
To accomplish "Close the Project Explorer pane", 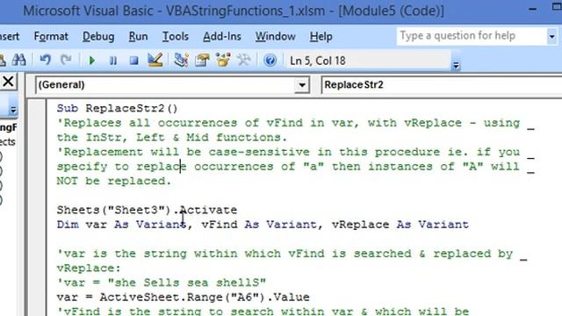I will click(8, 82).
